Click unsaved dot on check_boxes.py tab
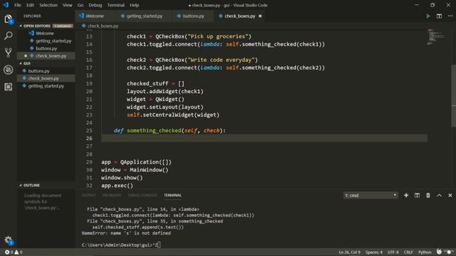Viewport: 456px width, 256px height. tap(260, 16)
